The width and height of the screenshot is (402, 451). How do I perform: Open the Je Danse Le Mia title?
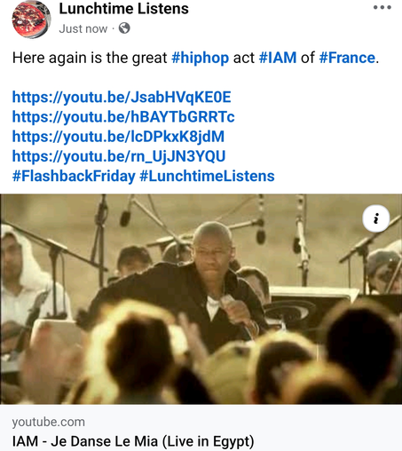(133, 441)
